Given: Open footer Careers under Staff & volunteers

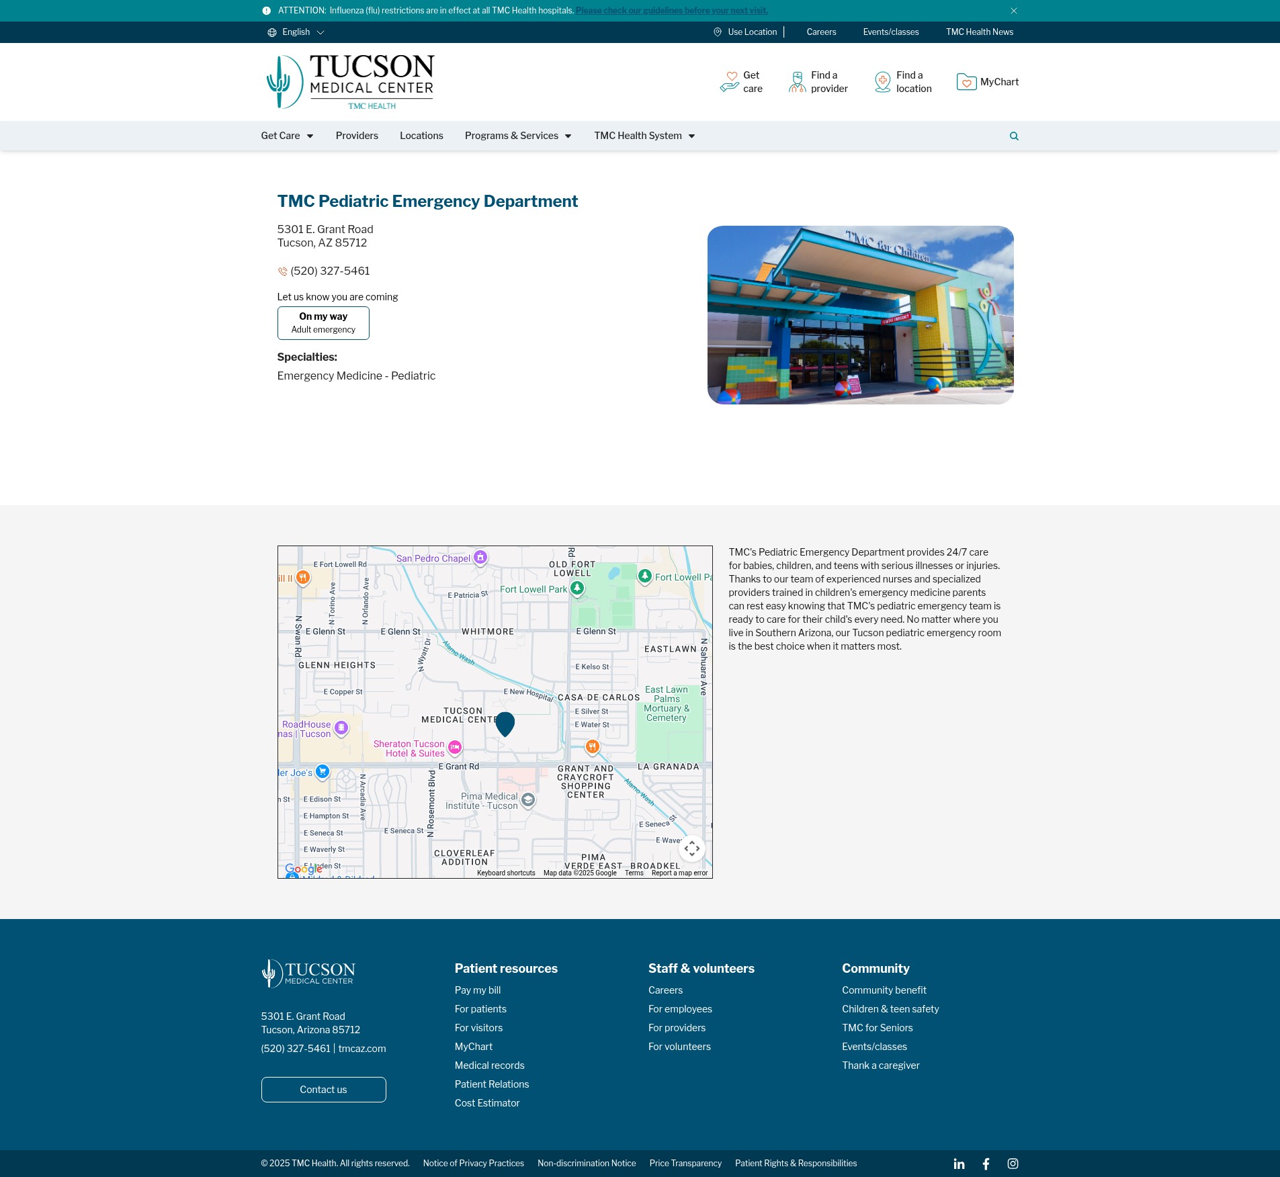Looking at the screenshot, I should [665, 990].
